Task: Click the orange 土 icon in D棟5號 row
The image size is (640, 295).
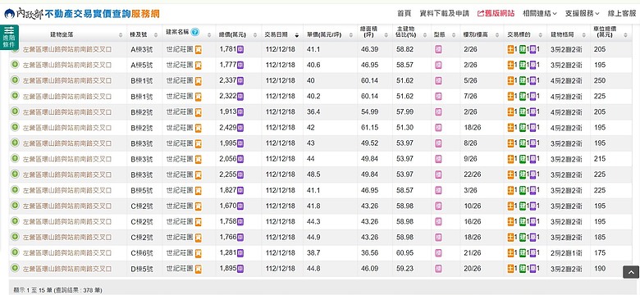Action: click(510, 269)
